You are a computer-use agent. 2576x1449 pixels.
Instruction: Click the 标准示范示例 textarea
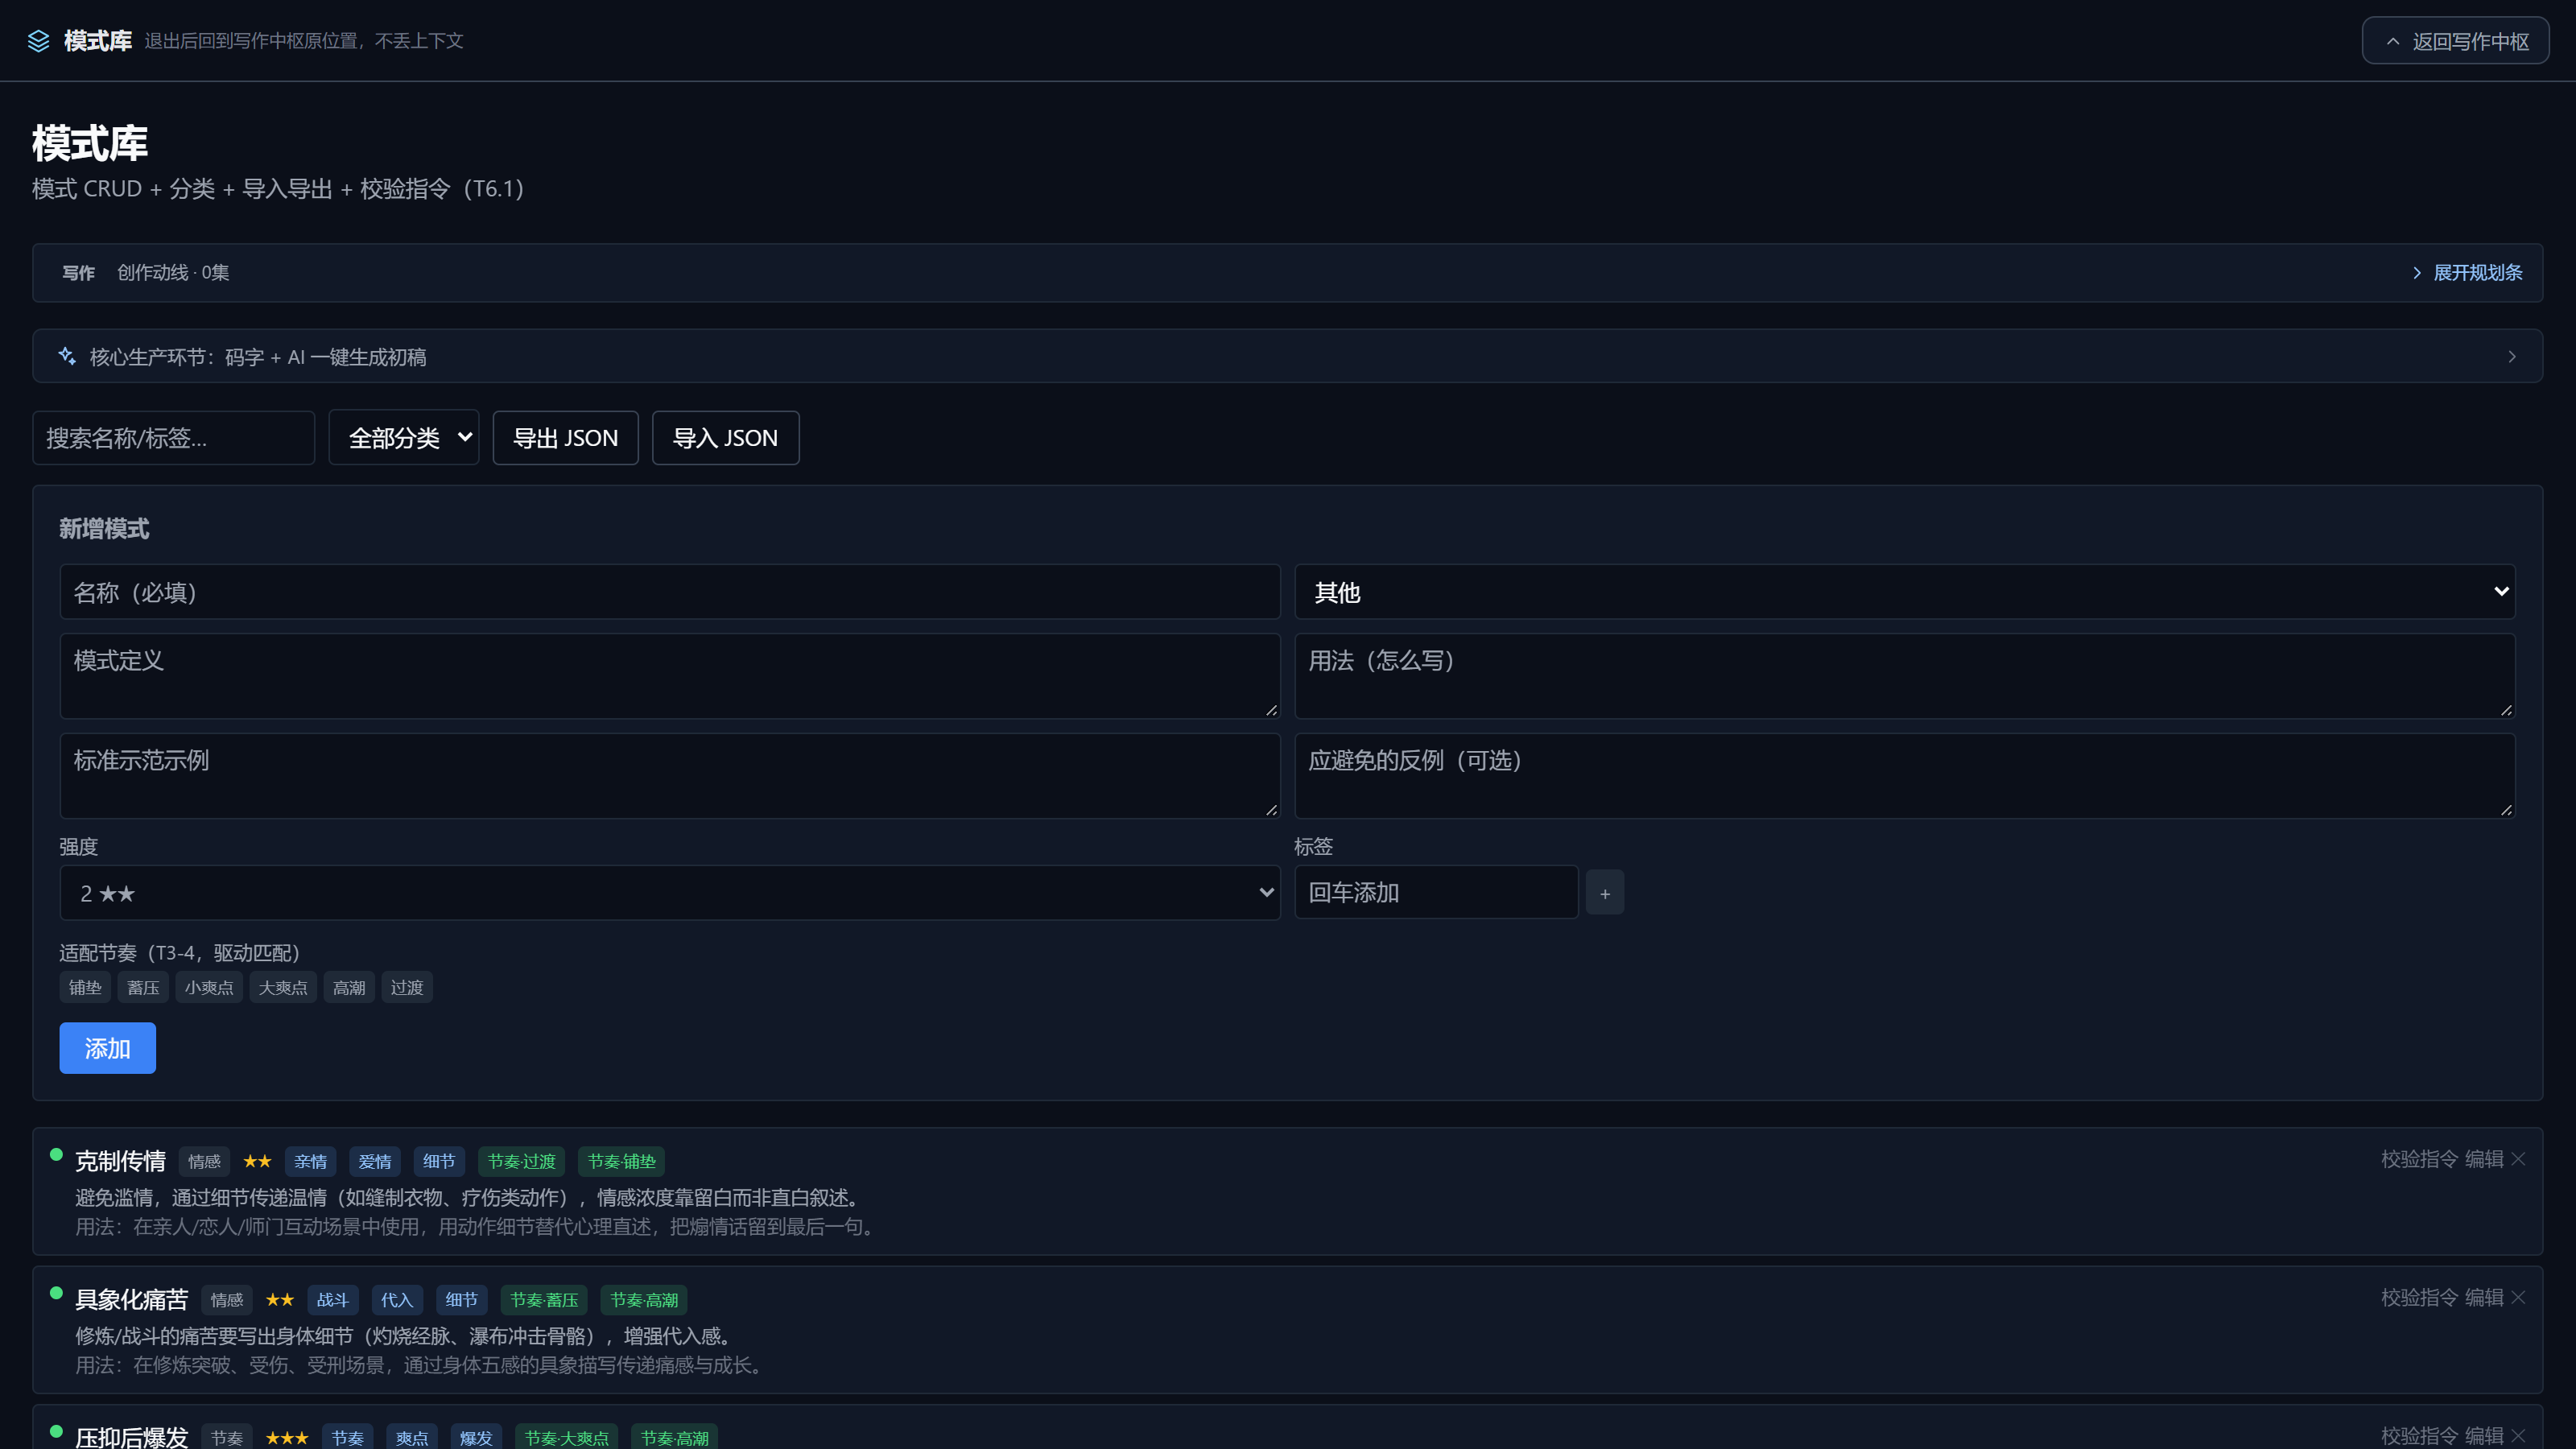point(670,776)
